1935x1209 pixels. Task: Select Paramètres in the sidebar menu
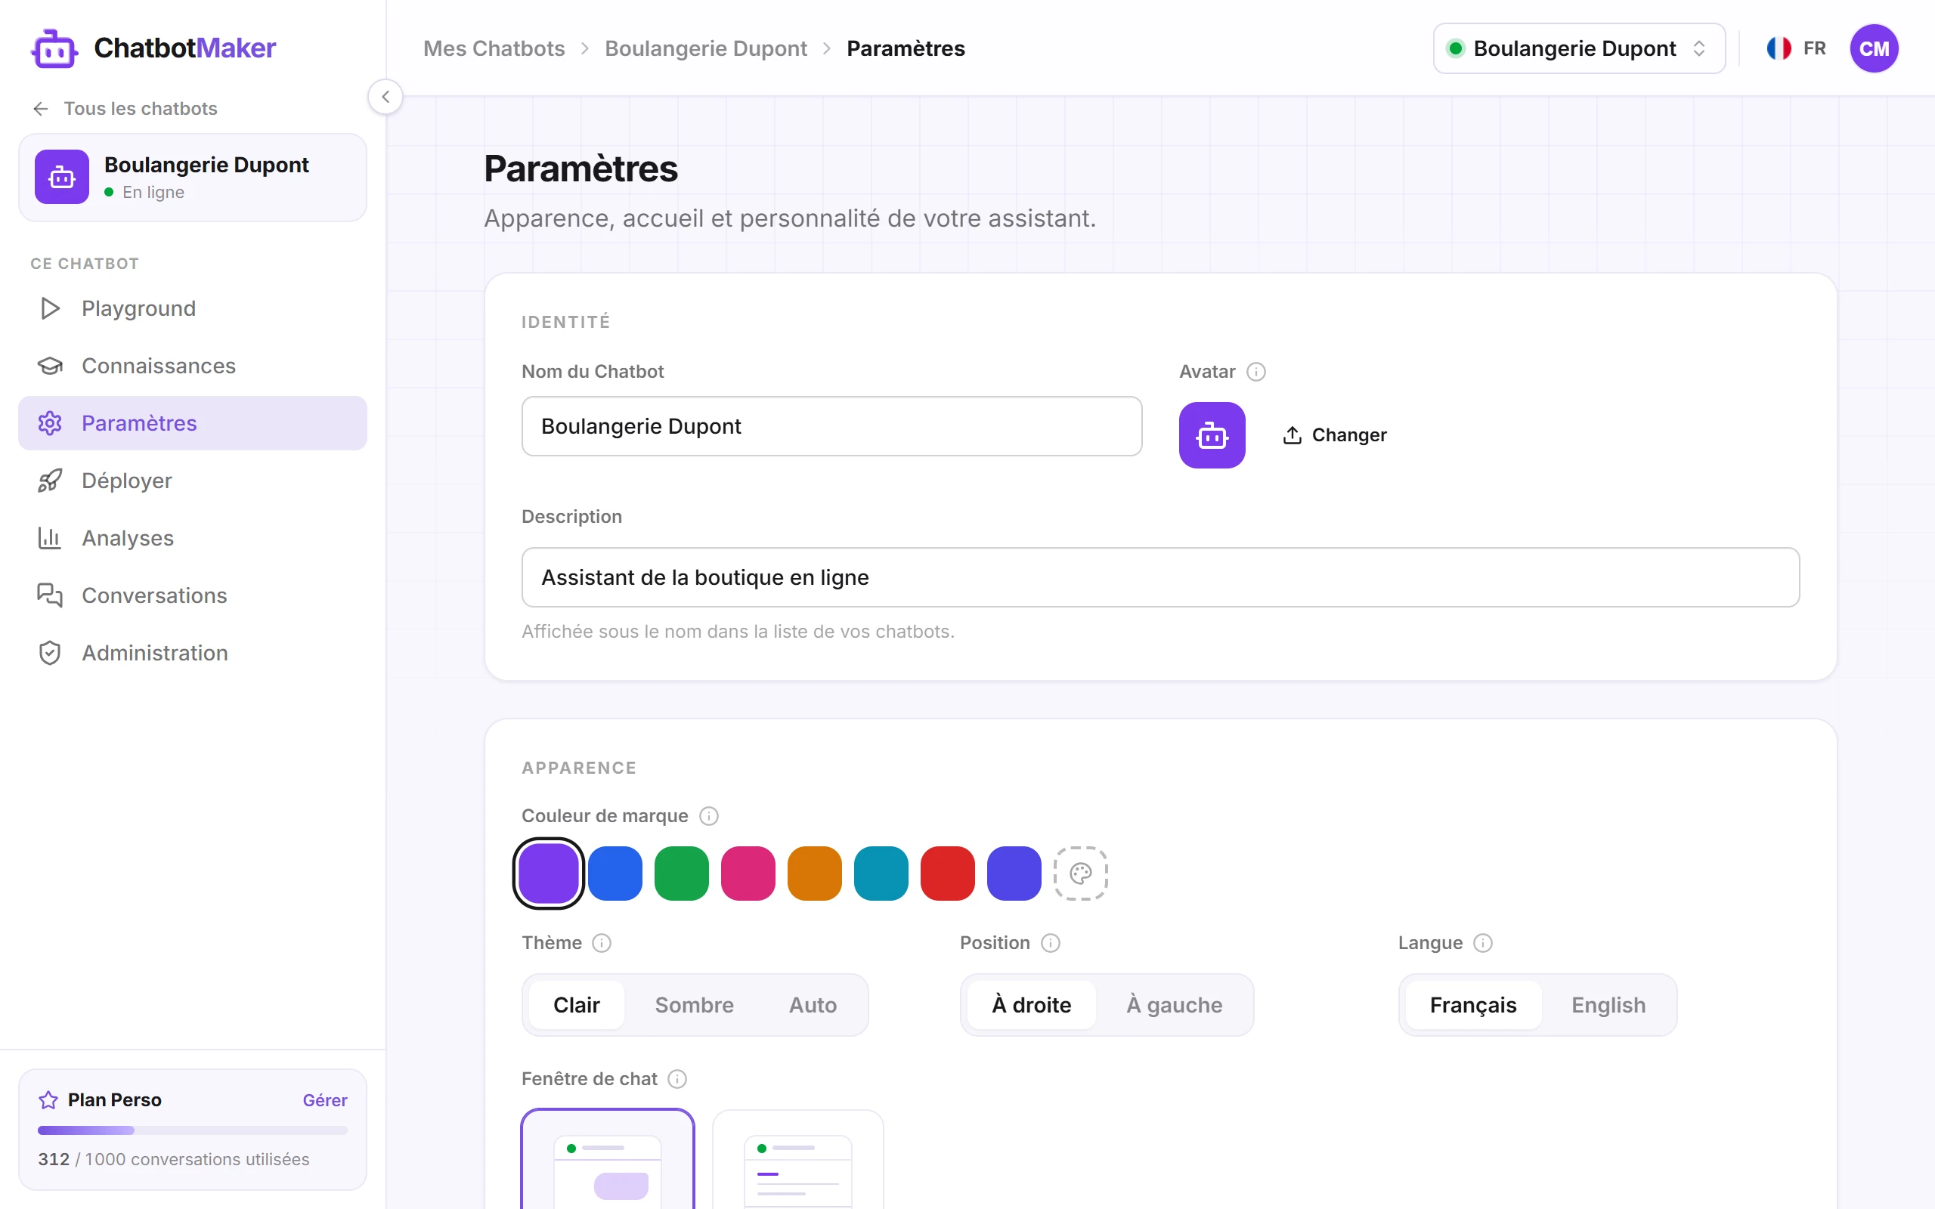(x=193, y=423)
